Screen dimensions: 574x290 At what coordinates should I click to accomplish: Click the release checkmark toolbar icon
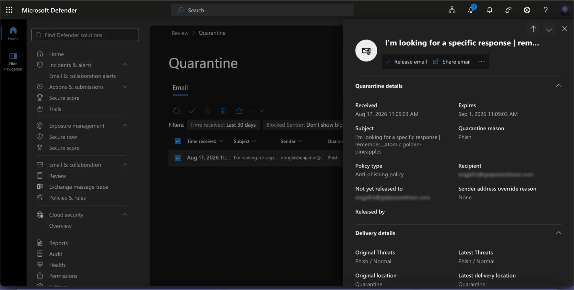[x=192, y=111]
